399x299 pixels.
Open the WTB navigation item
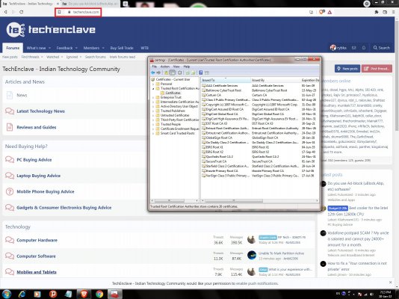click(144, 48)
